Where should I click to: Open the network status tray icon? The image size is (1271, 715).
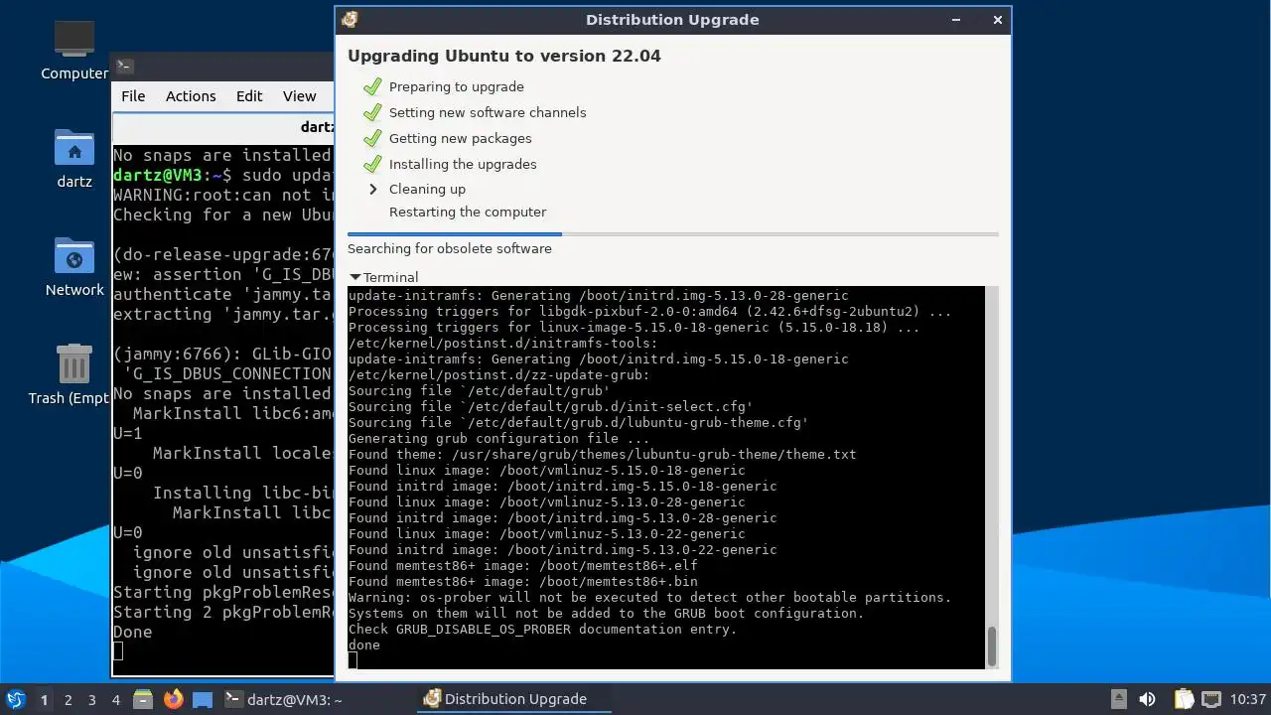1211,699
